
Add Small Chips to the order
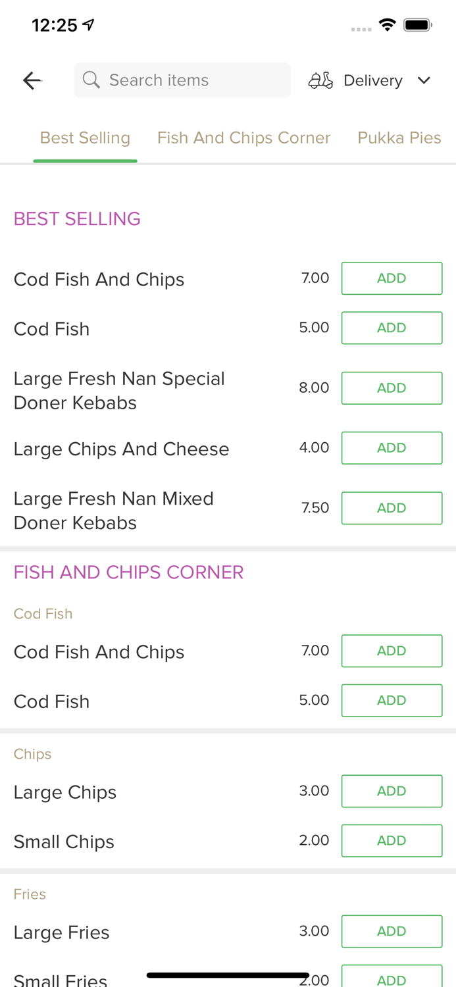click(x=392, y=840)
